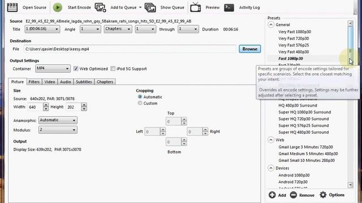Image resolution: width=362 pixels, height=203 pixels.
Task: Click the Remove preset label
Action: [307, 195]
